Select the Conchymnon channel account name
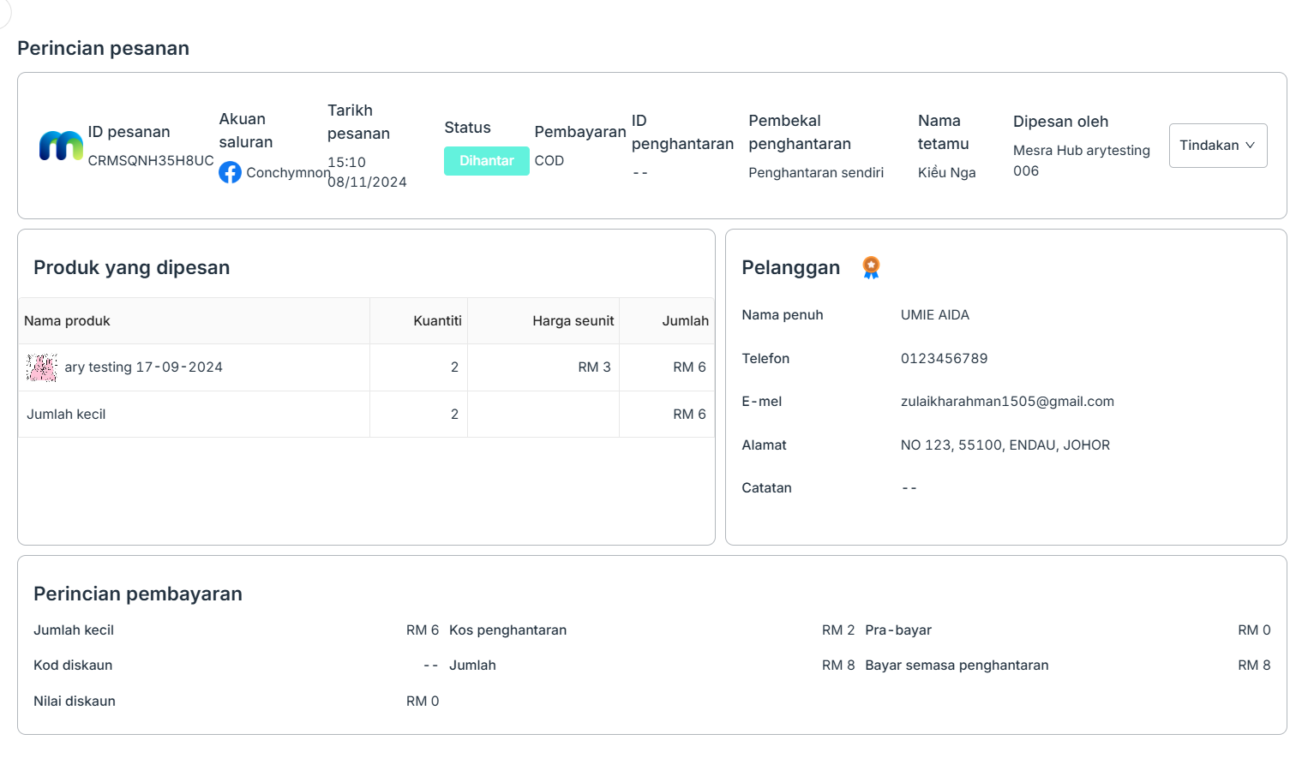 tap(288, 173)
